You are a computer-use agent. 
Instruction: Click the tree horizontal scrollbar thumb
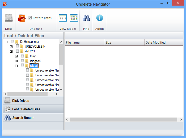coord(28,94)
